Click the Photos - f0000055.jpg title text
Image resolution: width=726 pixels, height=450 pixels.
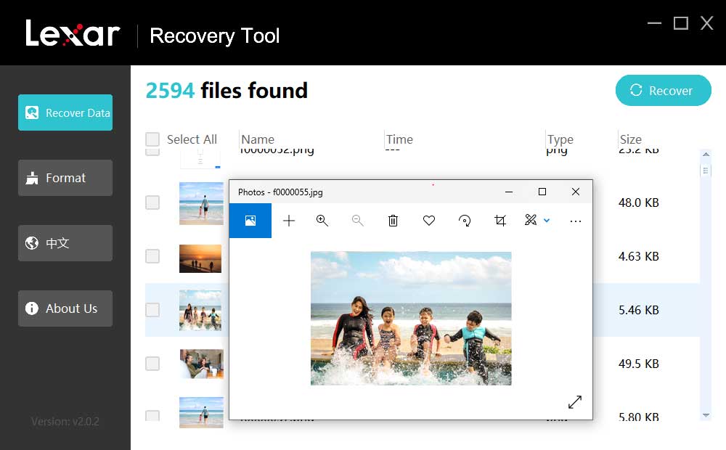click(280, 192)
